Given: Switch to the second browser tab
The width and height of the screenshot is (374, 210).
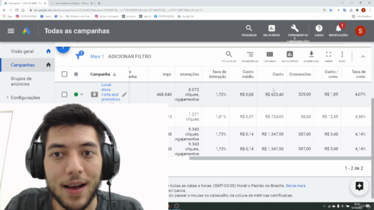Looking at the screenshot, I should 71,3.
